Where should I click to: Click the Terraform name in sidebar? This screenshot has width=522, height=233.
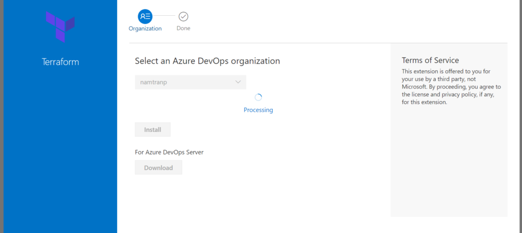[60, 62]
